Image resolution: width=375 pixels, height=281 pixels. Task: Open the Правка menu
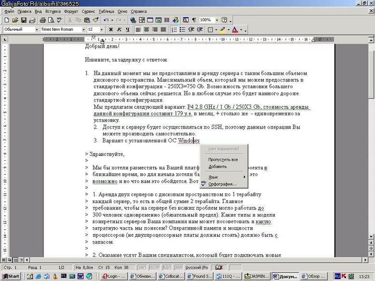(x=24, y=11)
